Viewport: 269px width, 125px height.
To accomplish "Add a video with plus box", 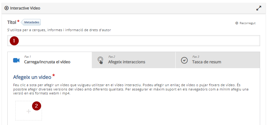I will (x=29, y=111).
